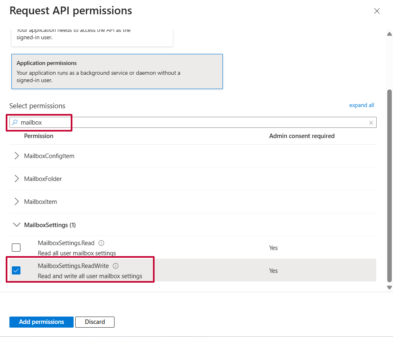Click the search magnifier icon
This screenshot has height=337, width=393.
click(15, 123)
